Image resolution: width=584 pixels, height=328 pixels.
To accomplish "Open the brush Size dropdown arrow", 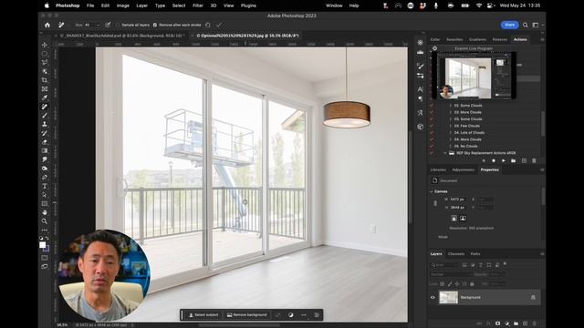I will (x=98, y=25).
